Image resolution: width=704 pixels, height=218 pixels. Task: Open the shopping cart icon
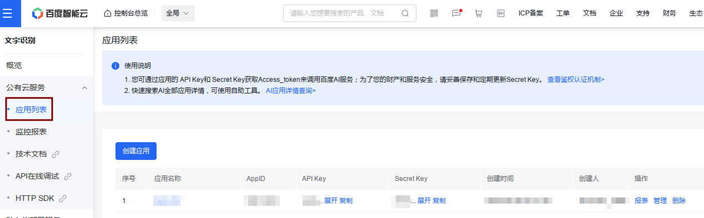pyautogui.click(x=479, y=13)
